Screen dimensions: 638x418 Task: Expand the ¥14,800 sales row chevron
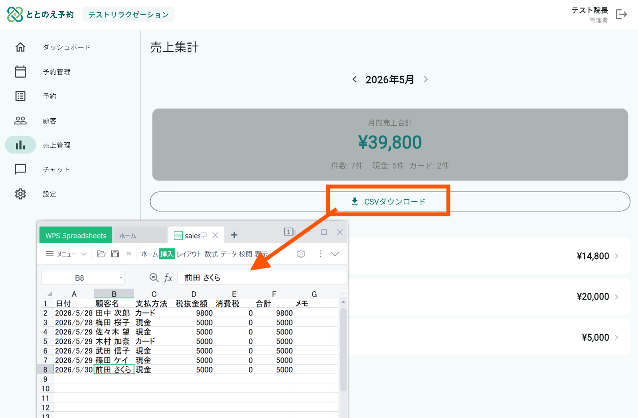pos(617,256)
